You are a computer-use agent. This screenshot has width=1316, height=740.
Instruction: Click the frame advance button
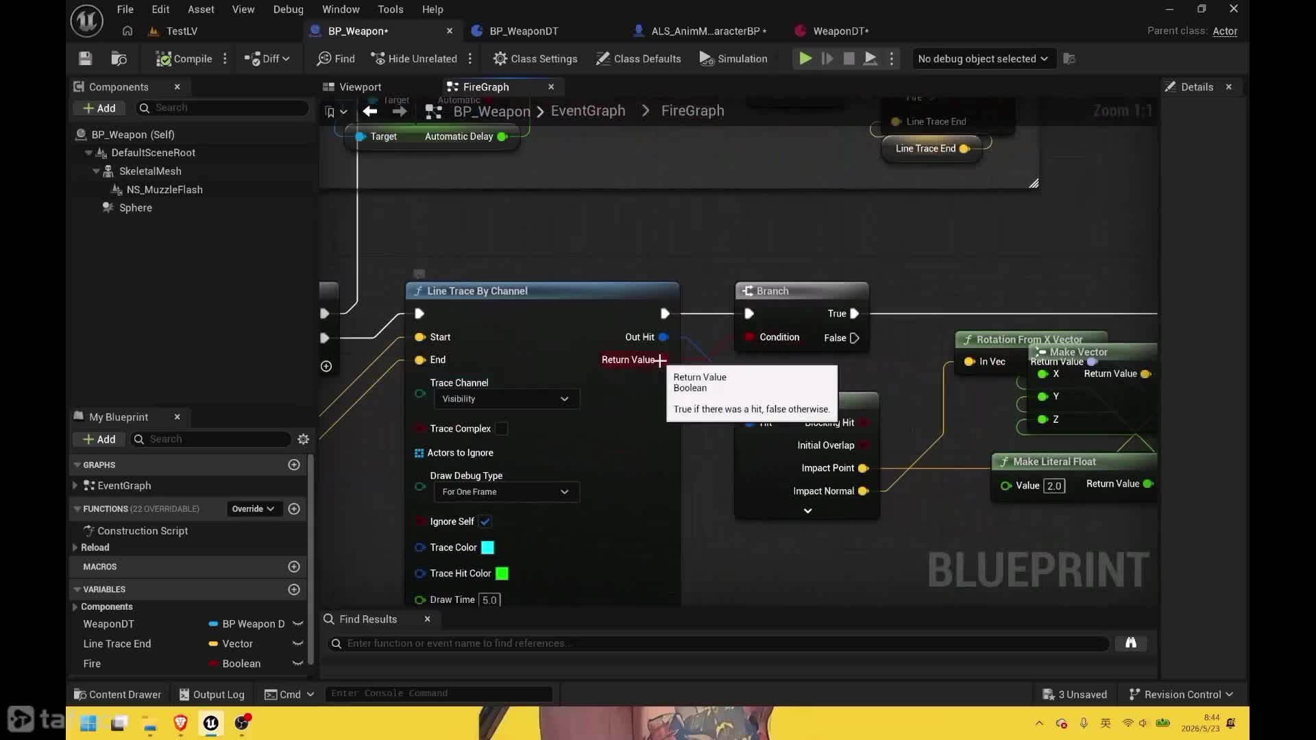(x=827, y=59)
